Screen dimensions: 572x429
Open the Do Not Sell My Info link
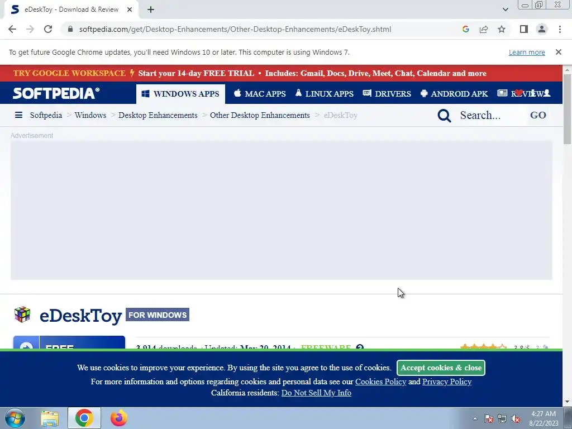tap(316, 393)
